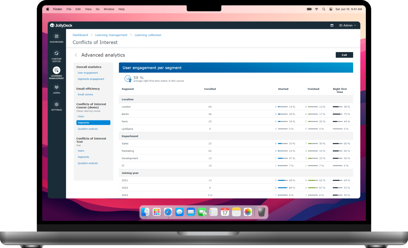Launch FaceTime from the dock
Viewport: 408px width, 248px height.
click(x=202, y=212)
